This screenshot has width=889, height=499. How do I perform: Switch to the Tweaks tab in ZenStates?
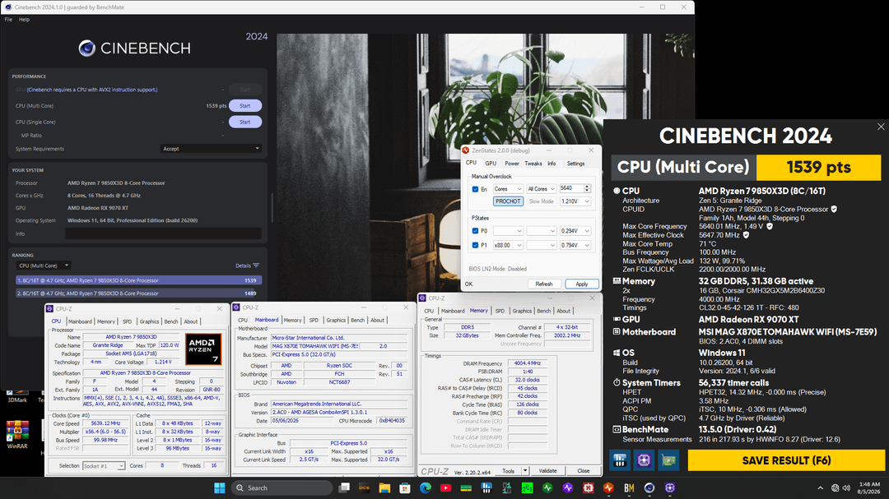pos(533,163)
